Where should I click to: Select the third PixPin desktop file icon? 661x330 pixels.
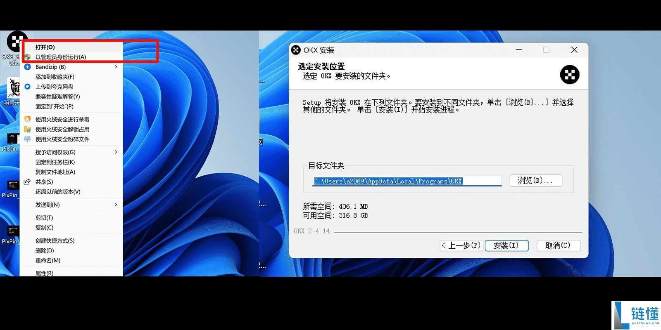[x=12, y=231]
